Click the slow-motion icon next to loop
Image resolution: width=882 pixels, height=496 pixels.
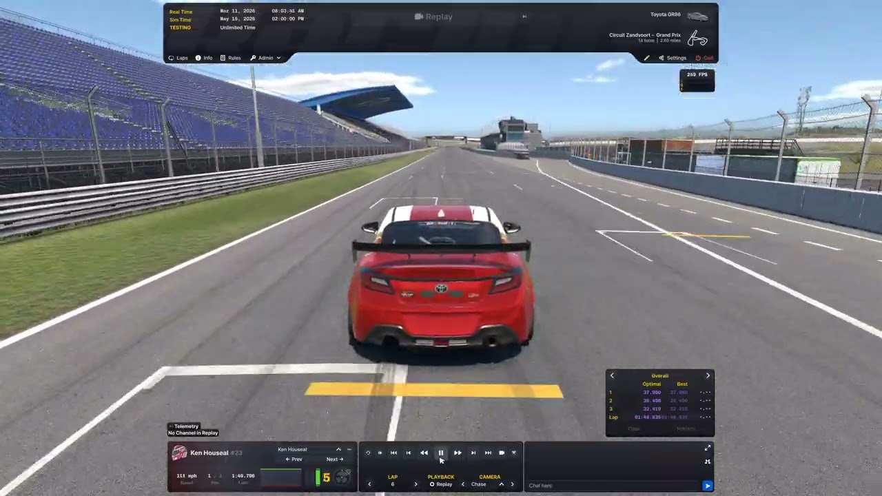tap(380, 453)
